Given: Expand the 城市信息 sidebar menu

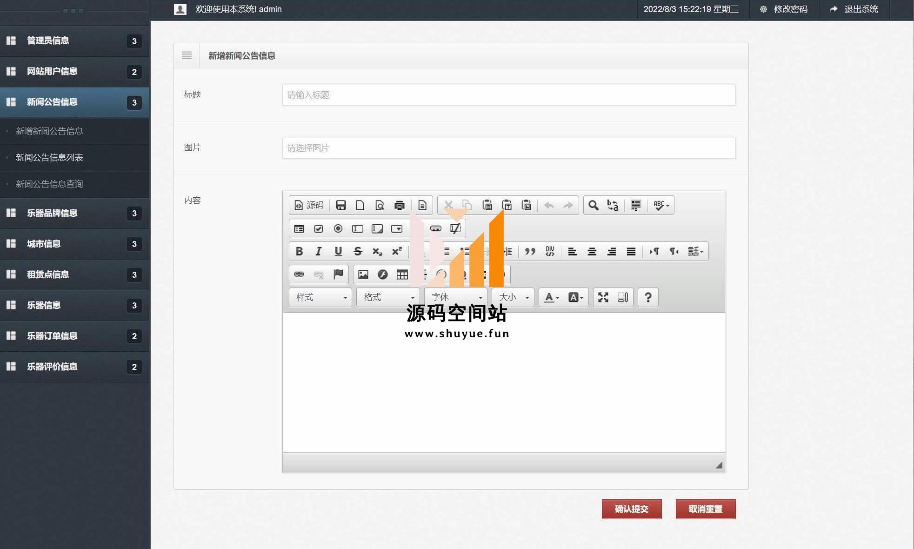Looking at the screenshot, I should click(x=74, y=244).
